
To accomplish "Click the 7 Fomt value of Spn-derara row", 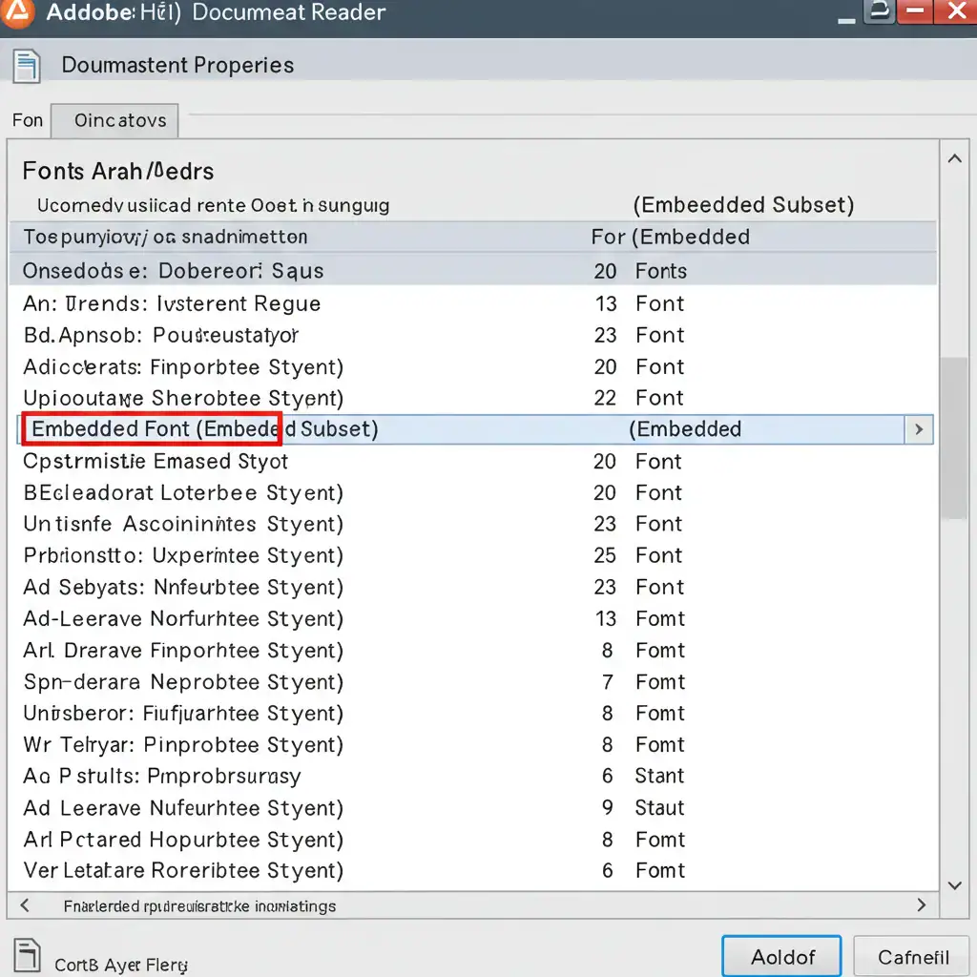I will tap(643, 682).
